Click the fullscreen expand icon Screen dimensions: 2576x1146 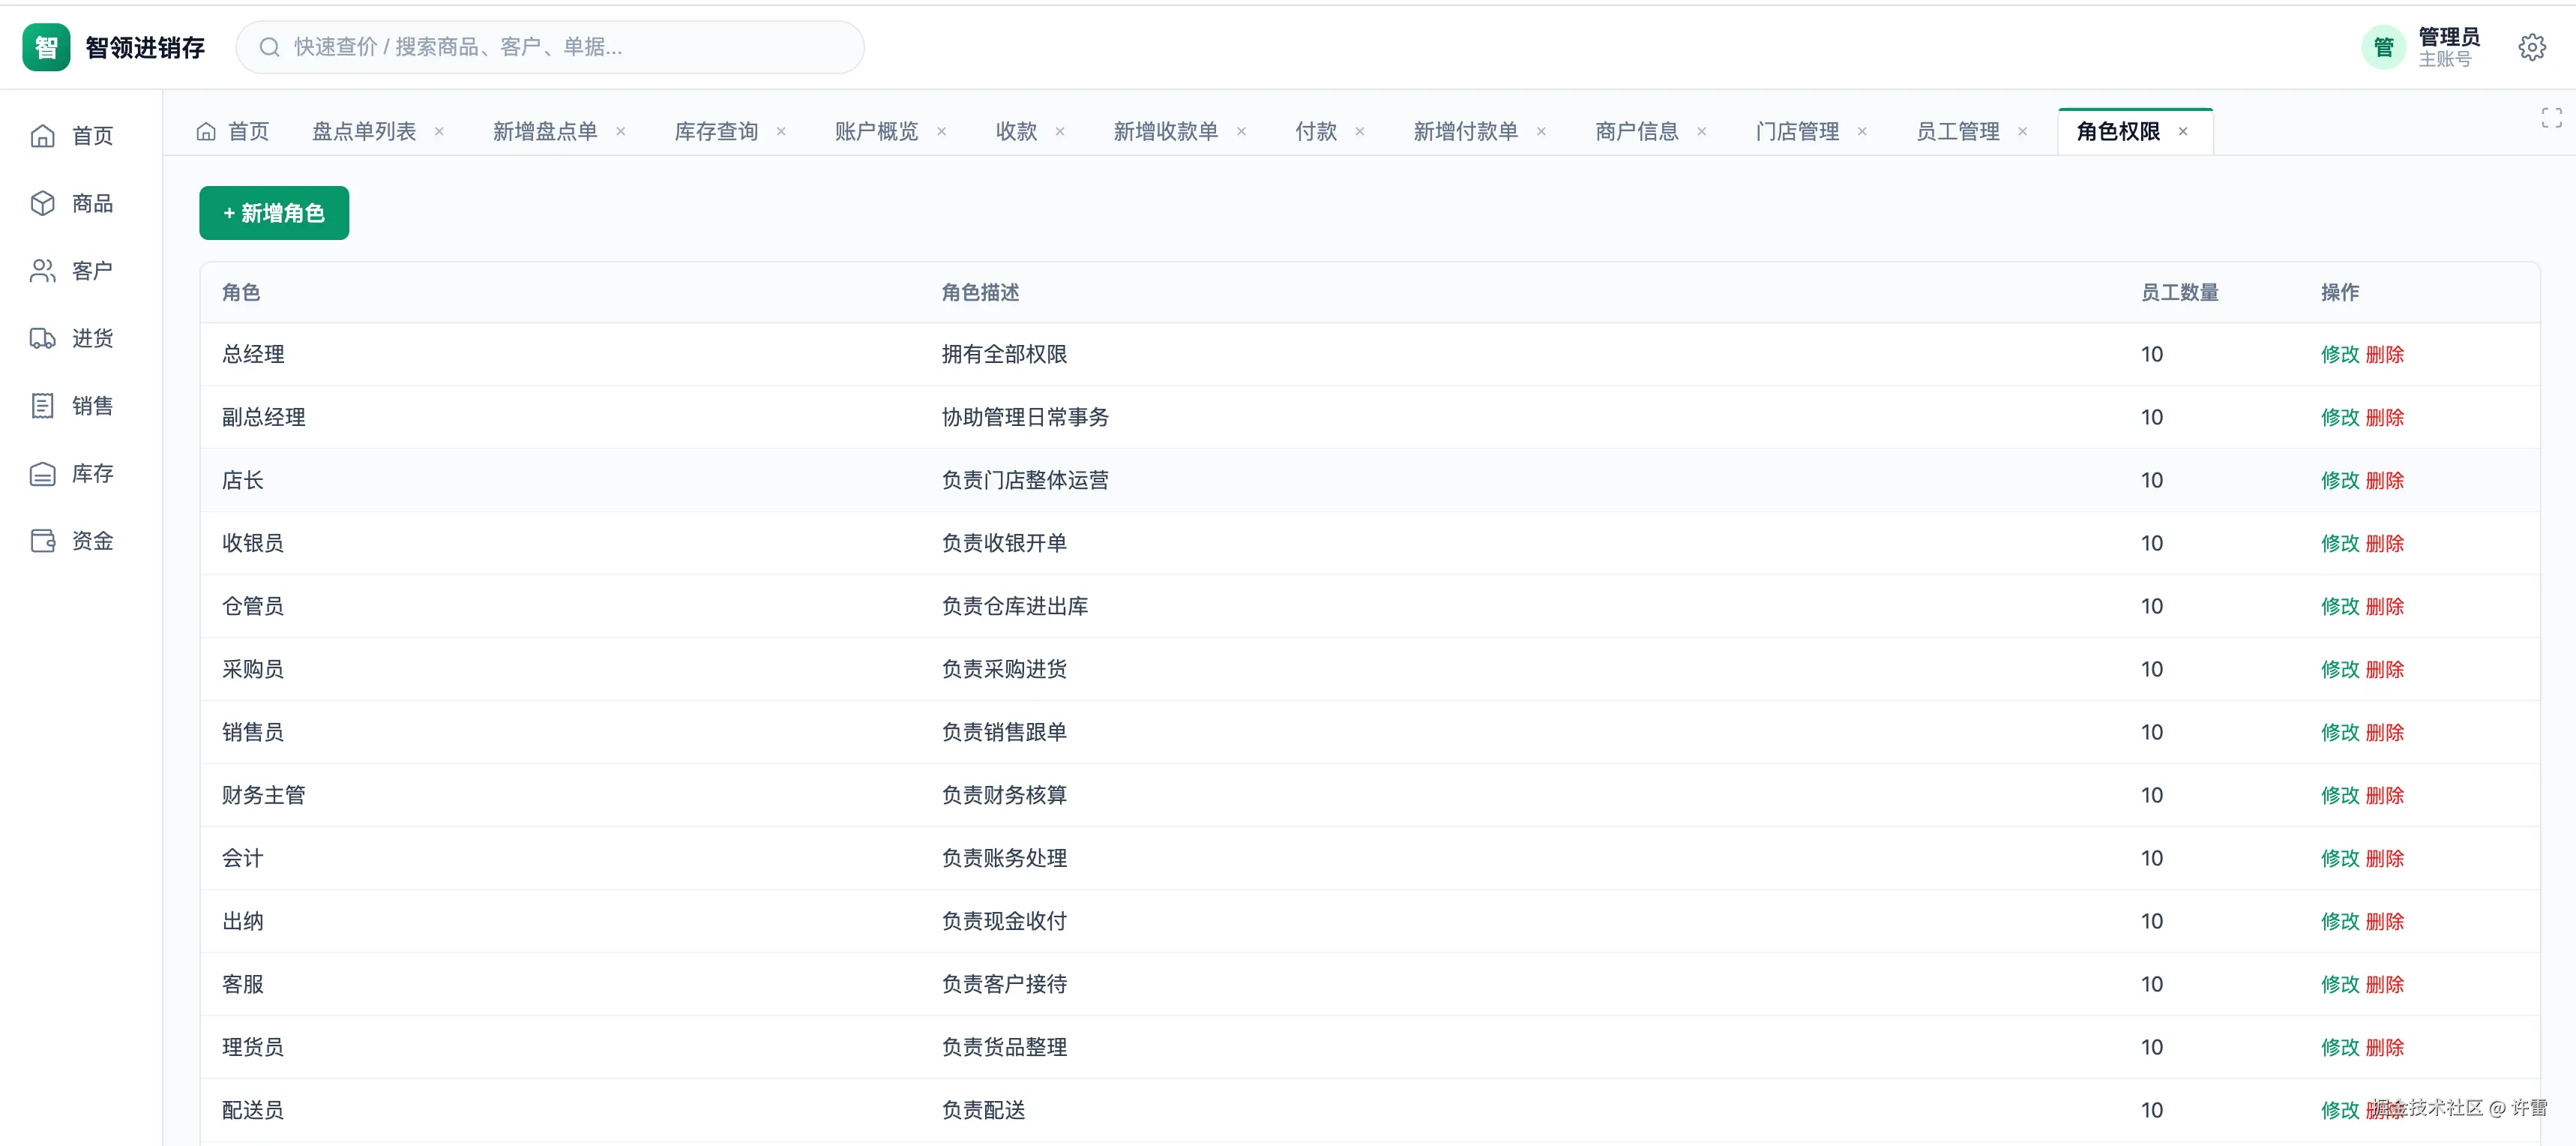(x=2551, y=118)
